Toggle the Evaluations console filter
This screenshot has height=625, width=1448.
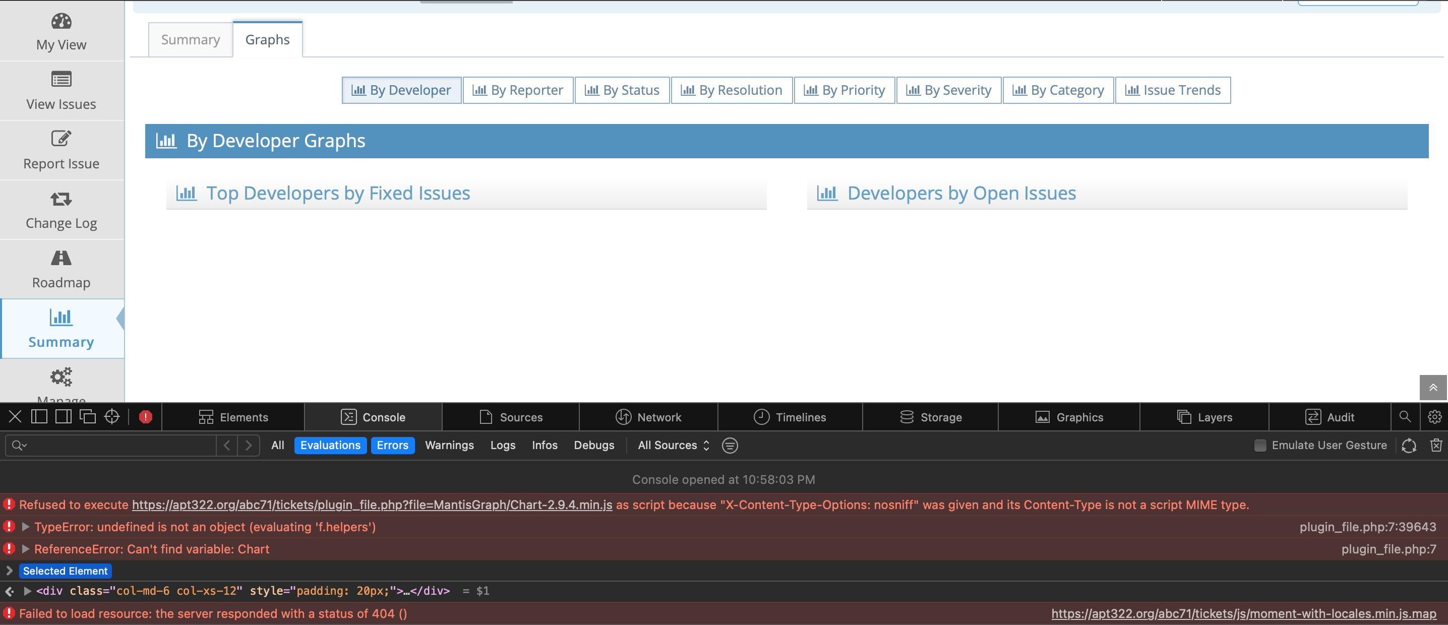pyautogui.click(x=330, y=445)
